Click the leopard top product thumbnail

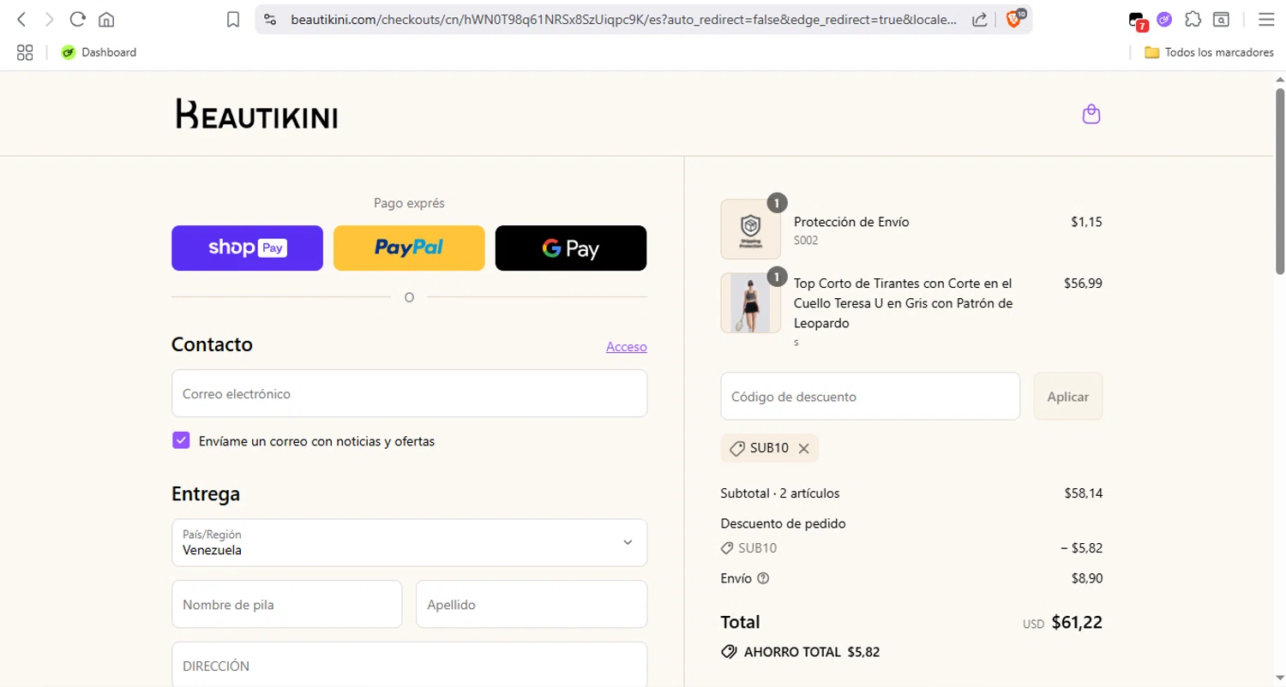[751, 302]
